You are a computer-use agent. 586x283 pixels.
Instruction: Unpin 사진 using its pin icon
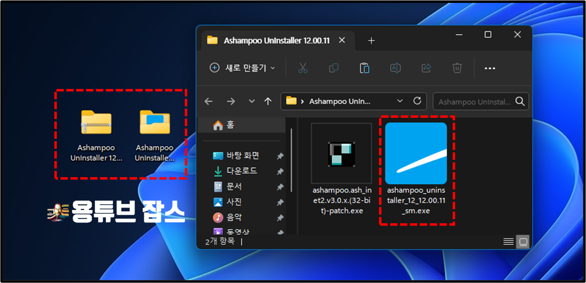(x=280, y=202)
